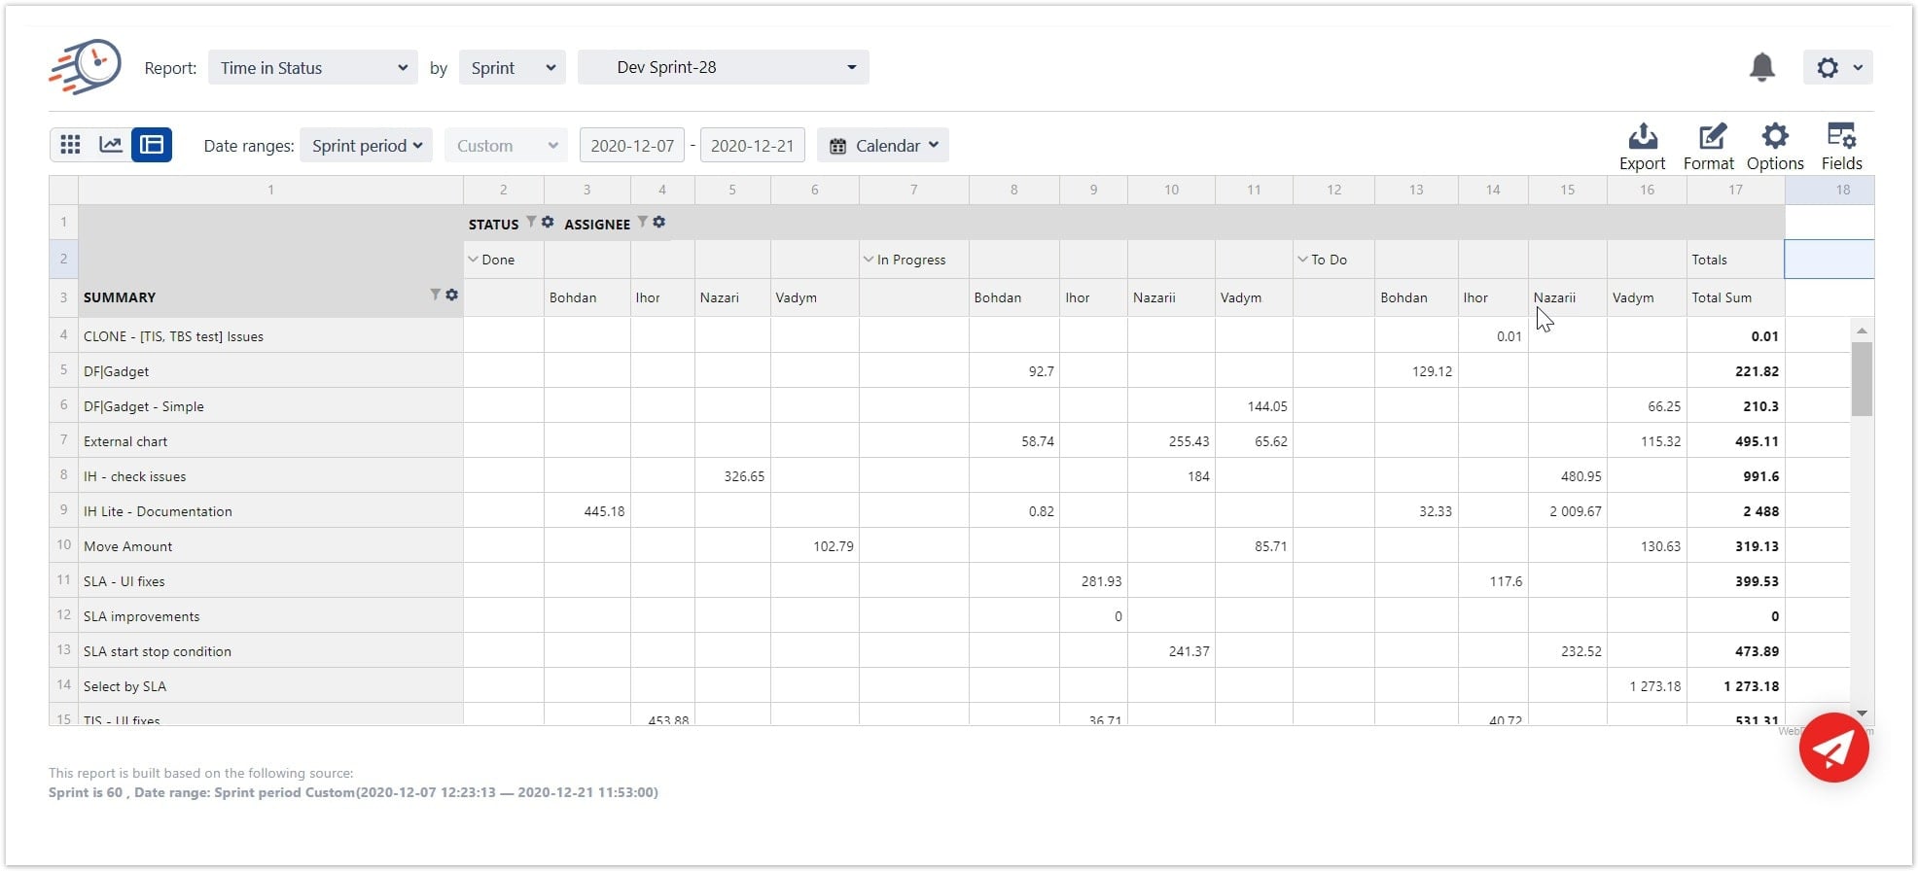The width and height of the screenshot is (1918, 871).
Task: Collapse the In Progress status group
Action: tap(869, 260)
